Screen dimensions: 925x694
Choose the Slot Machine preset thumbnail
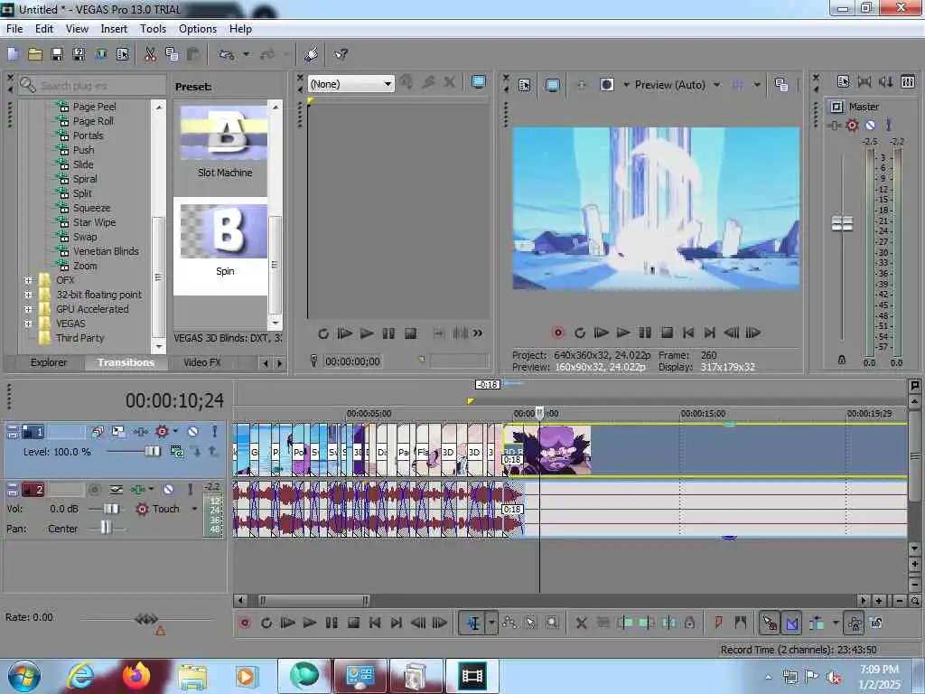[x=224, y=134]
